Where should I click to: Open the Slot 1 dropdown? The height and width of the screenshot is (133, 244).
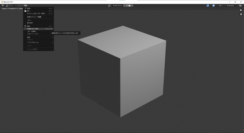222,5
